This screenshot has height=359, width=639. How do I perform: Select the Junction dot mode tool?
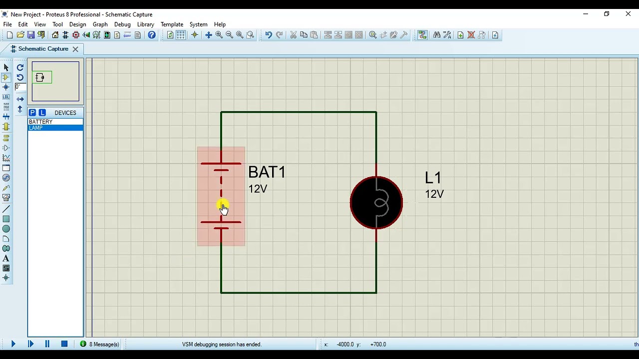point(6,87)
